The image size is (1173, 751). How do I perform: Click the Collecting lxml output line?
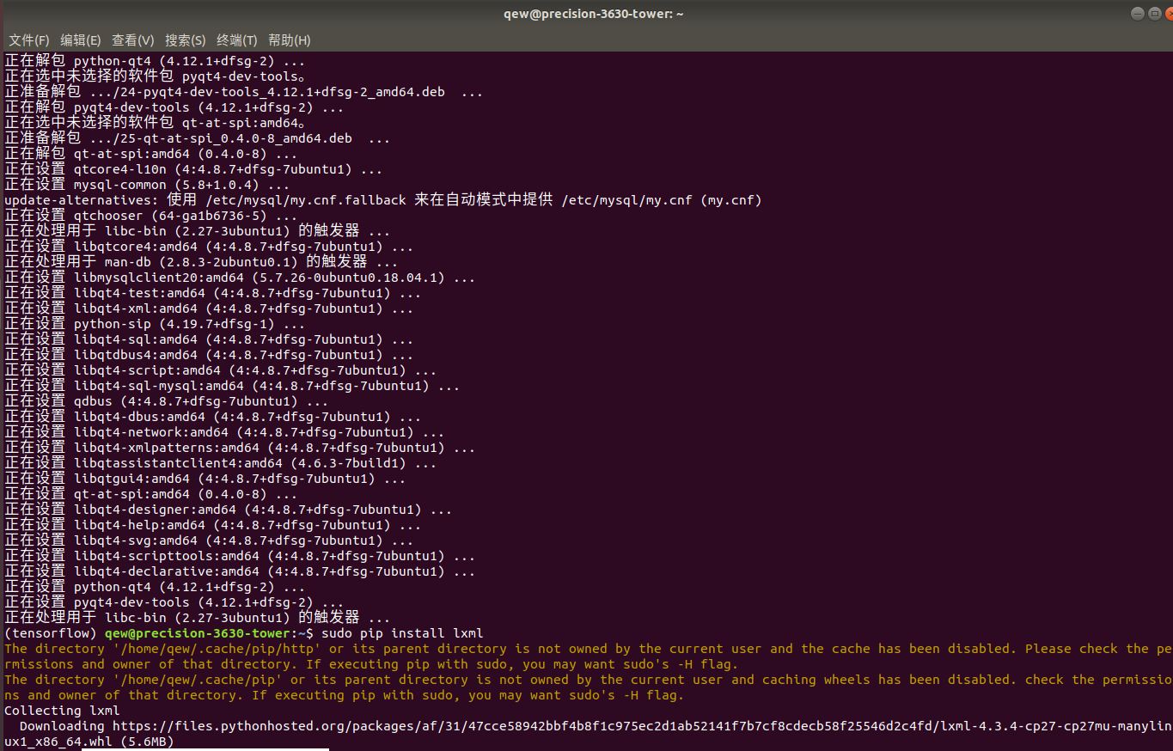tap(62, 710)
